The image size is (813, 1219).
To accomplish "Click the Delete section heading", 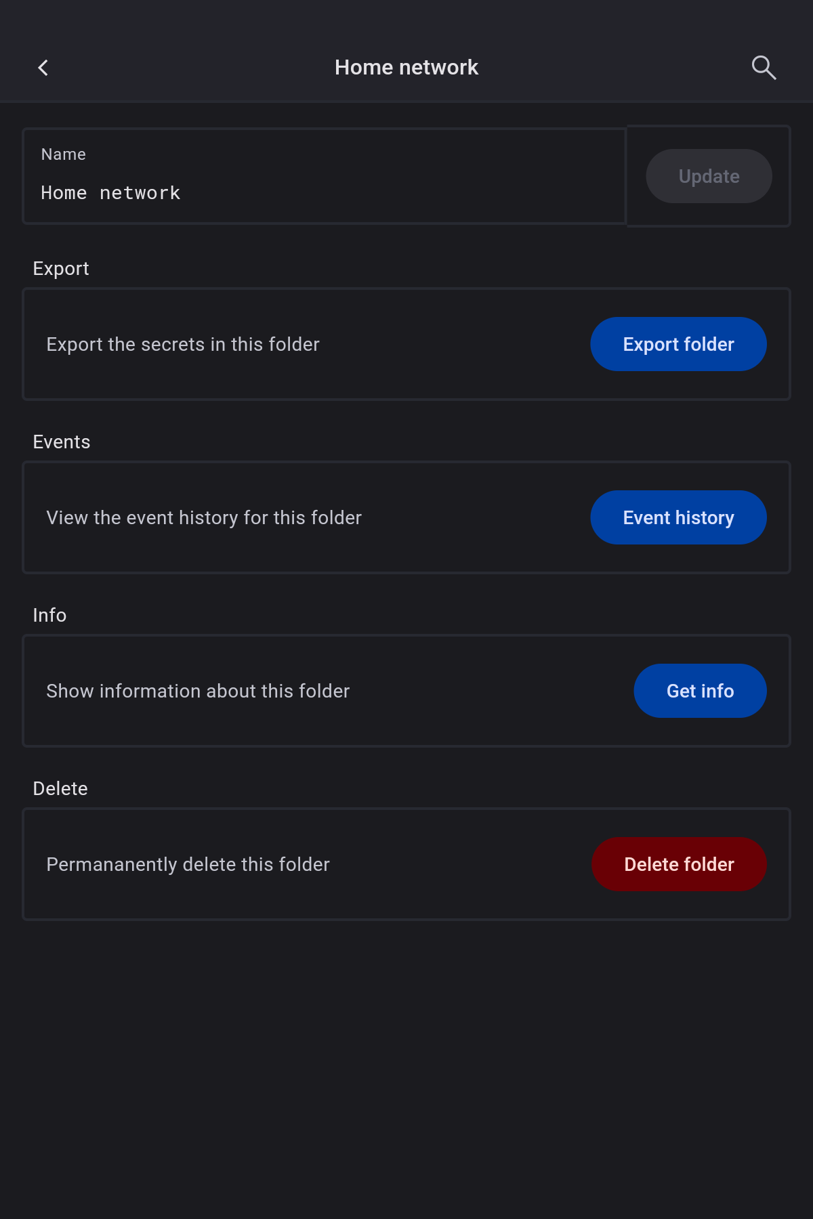I will click(60, 789).
